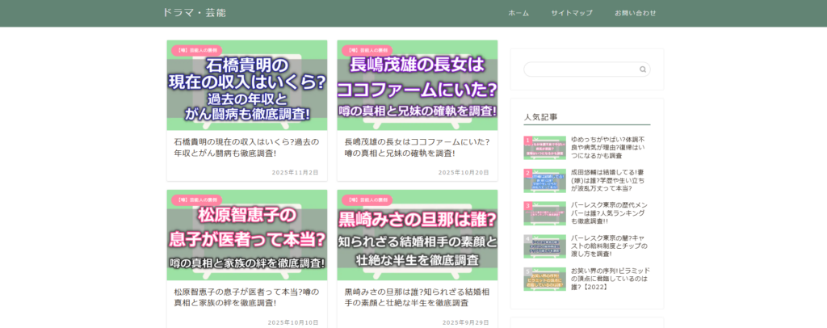Viewport: 827px width, 328px height.
Task: Open the 石橋貴明 income article thumbnail
Action: [x=247, y=89]
